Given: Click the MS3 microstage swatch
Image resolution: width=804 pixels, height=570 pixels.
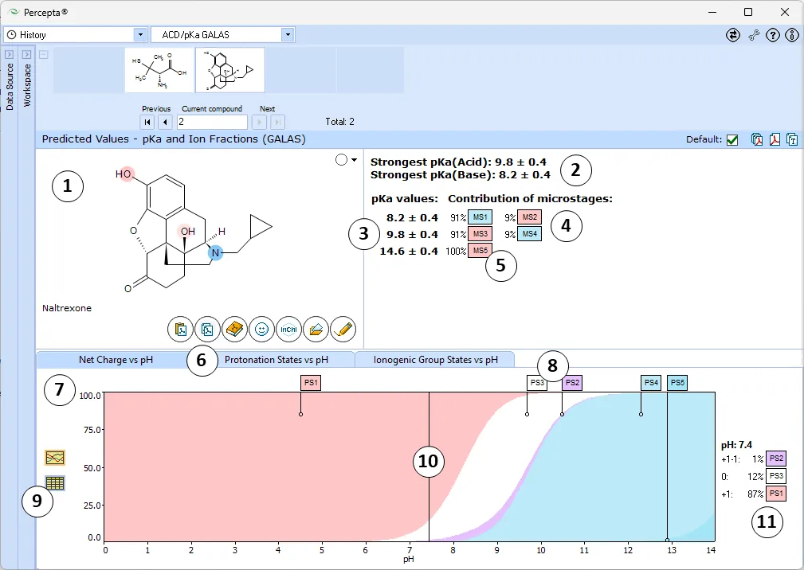Looking at the screenshot, I should (480, 234).
